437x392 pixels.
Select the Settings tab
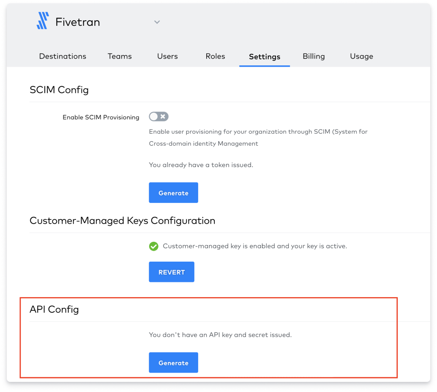click(265, 57)
